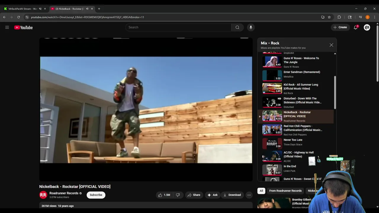The width and height of the screenshot is (379, 213).
Task: Open the install app icon in address bar
Action: tap(323, 17)
